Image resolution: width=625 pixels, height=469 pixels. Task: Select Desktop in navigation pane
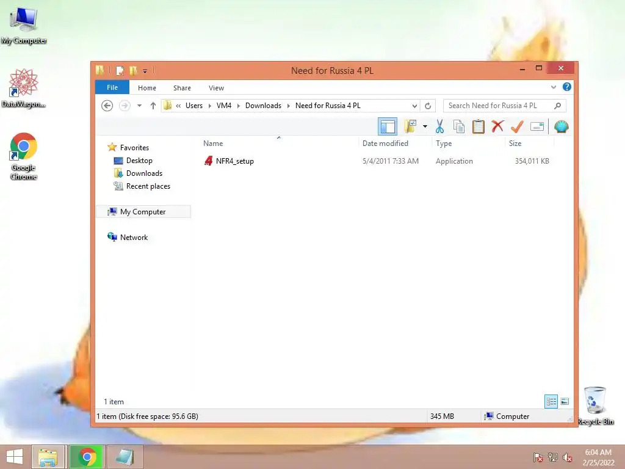pos(139,161)
